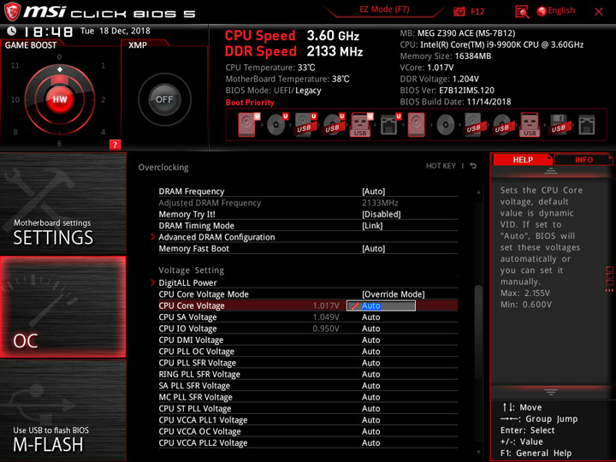The image size is (616, 462).
Task: Change Memory Try It! [Disabled] value
Action: [x=381, y=214]
